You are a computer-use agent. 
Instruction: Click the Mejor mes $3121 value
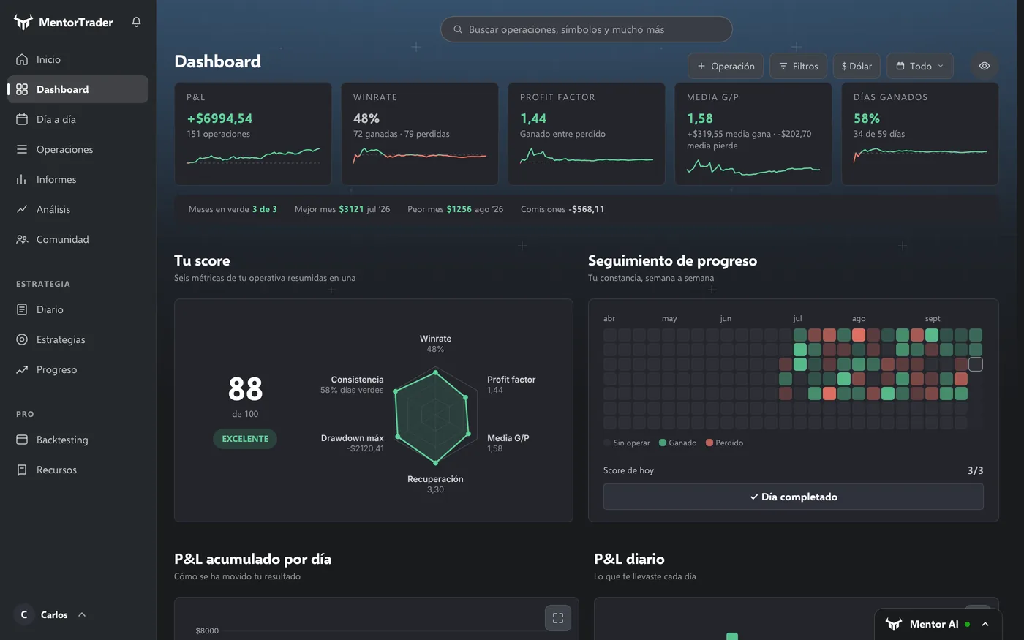pos(351,209)
